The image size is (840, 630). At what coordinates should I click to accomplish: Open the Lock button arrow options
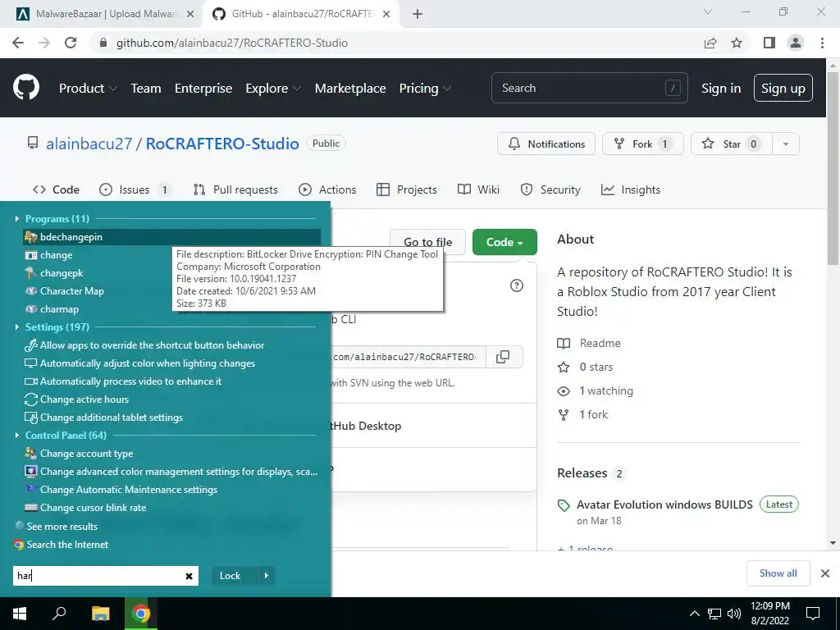(267, 576)
